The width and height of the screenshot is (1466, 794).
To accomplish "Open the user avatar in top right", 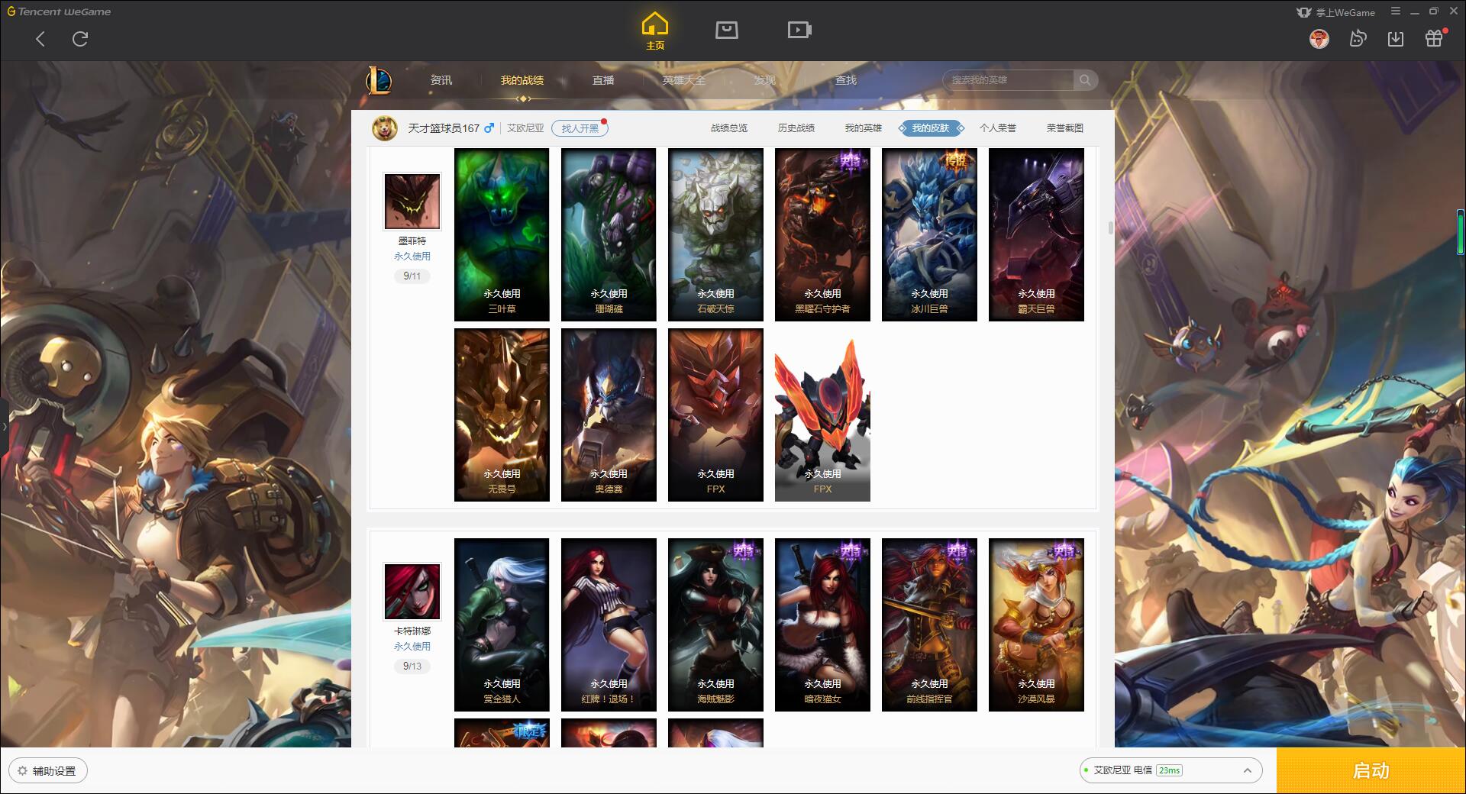I will [x=1319, y=39].
